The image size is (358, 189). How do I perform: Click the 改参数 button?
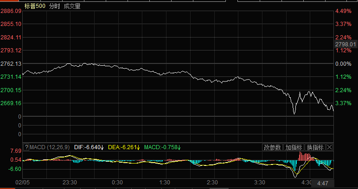click(x=272, y=147)
